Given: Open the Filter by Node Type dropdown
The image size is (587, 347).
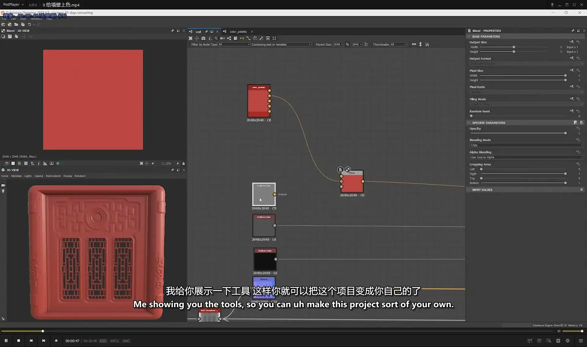Looking at the screenshot, I should click(233, 44).
